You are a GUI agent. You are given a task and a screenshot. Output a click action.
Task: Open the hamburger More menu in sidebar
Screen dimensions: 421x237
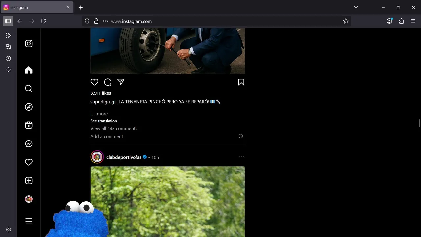(29, 221)
